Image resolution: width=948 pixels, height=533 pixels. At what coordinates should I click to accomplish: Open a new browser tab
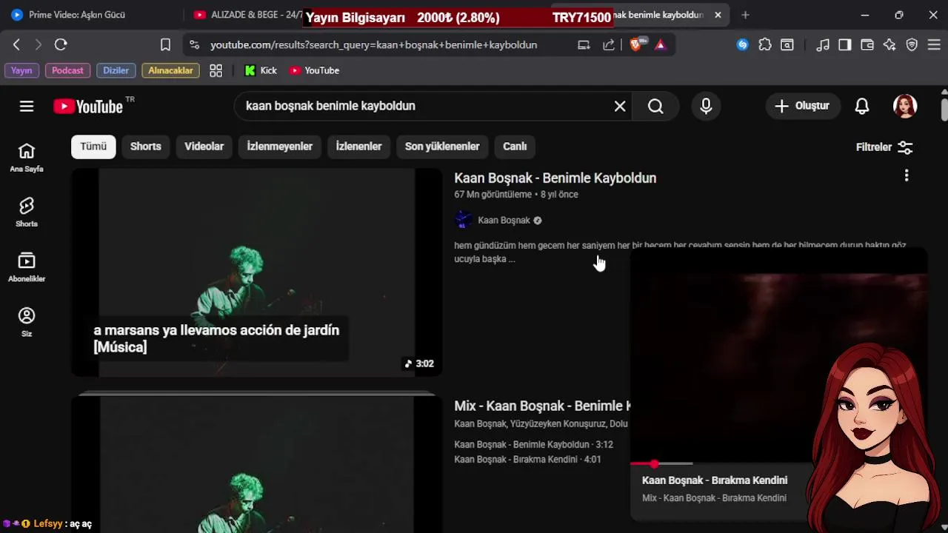[x=745, y=15]
